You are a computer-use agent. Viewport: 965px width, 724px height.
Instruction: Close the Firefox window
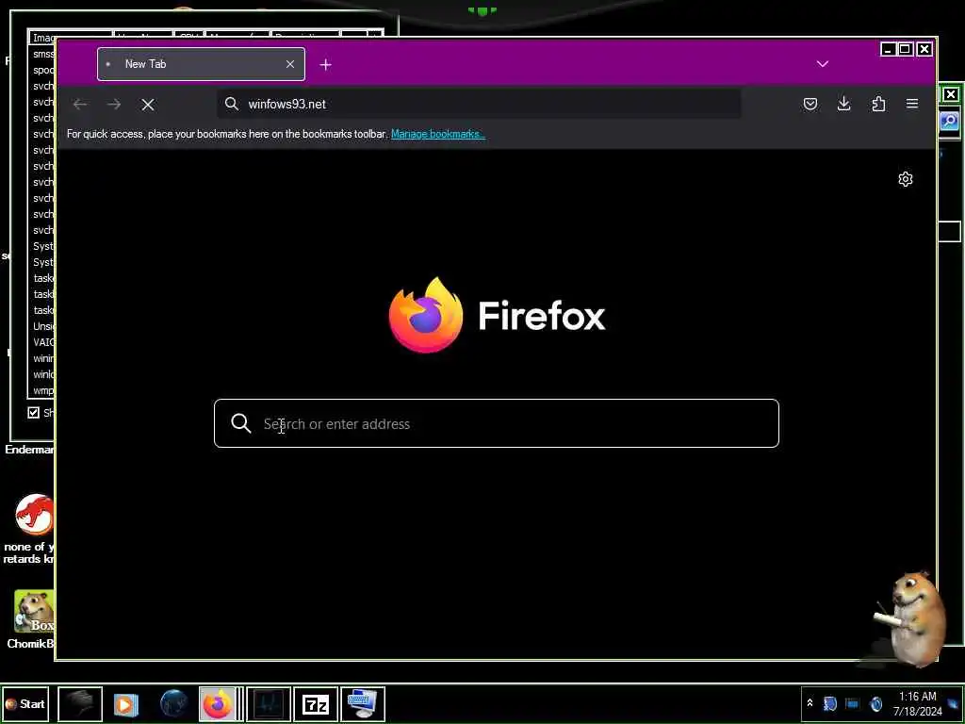[924, 49]
